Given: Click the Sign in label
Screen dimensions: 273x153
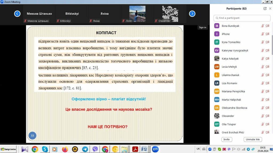Looking at the screenshot, I should pyautogui.click(x=202, y=27).
